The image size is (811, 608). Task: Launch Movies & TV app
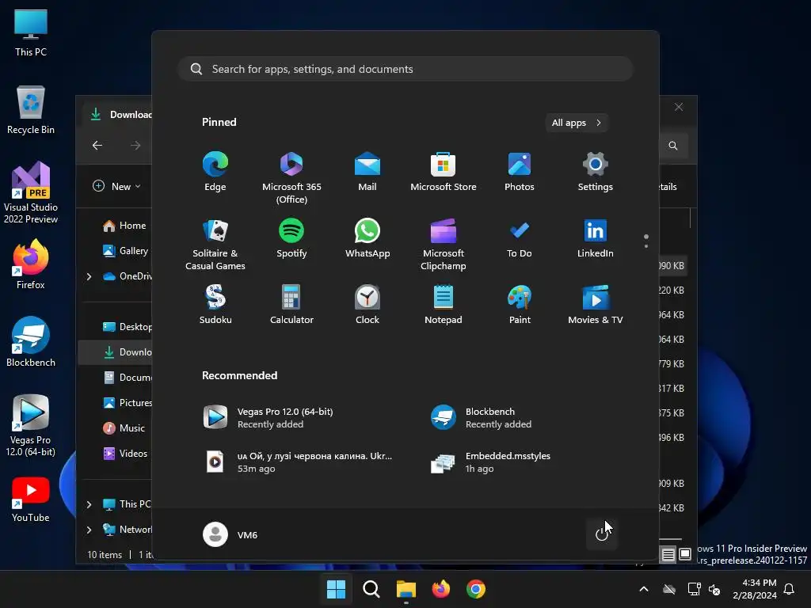coord(596,305)
